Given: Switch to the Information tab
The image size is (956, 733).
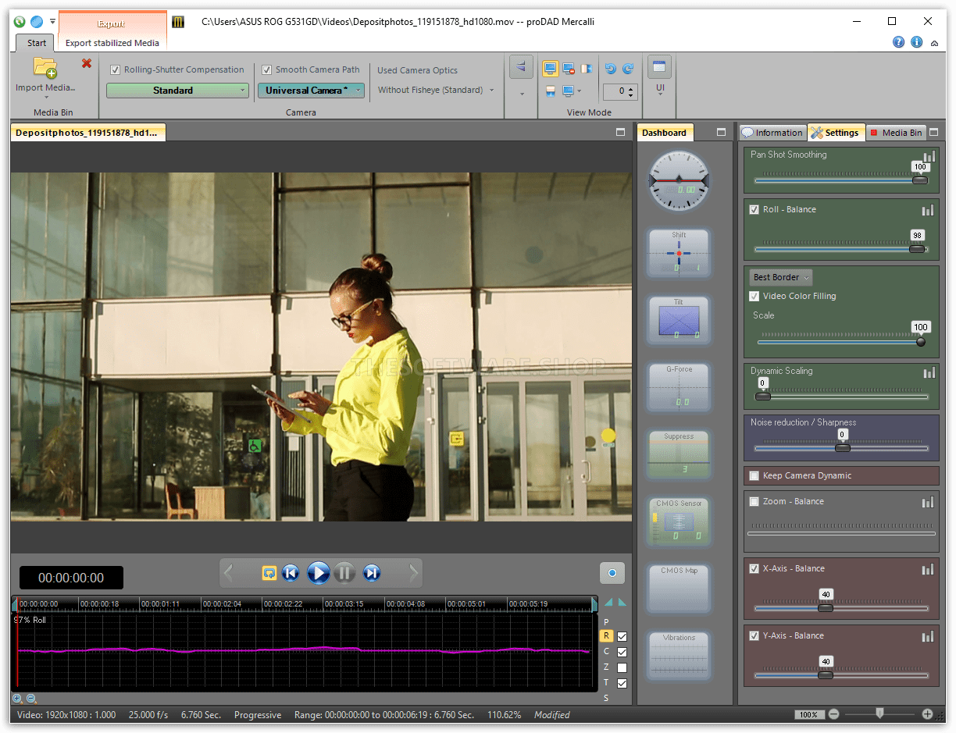Looking at the screenshot, I should click(772, 132).
